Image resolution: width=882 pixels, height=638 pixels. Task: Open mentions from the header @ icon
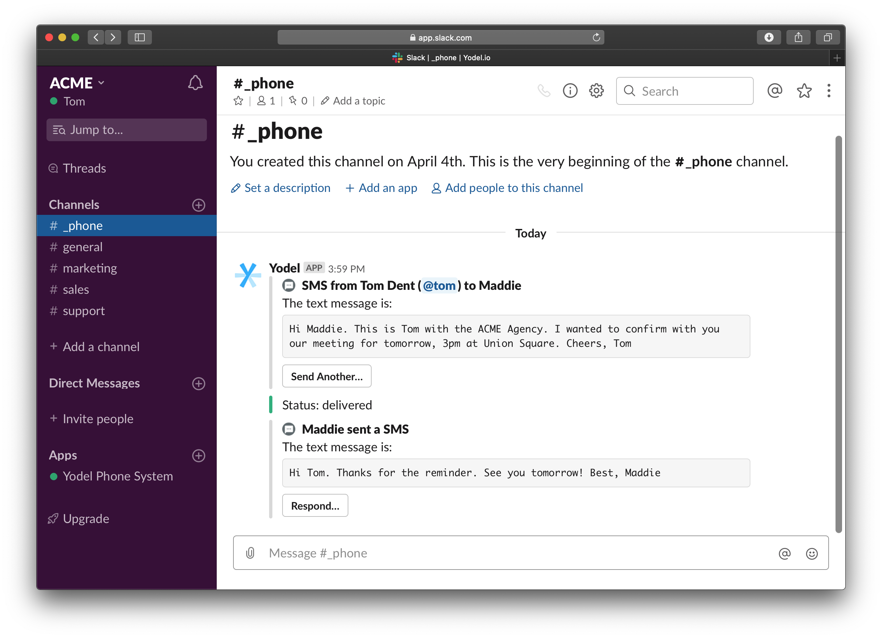click(774, 91)
